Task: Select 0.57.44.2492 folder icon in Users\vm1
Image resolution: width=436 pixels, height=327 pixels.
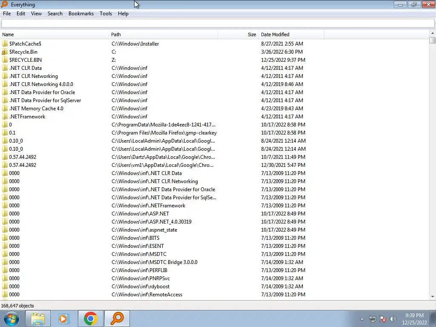Action: (5, 165)
